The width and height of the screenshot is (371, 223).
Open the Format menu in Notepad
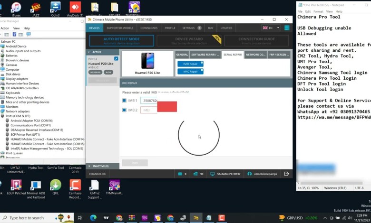pos(318,11)
